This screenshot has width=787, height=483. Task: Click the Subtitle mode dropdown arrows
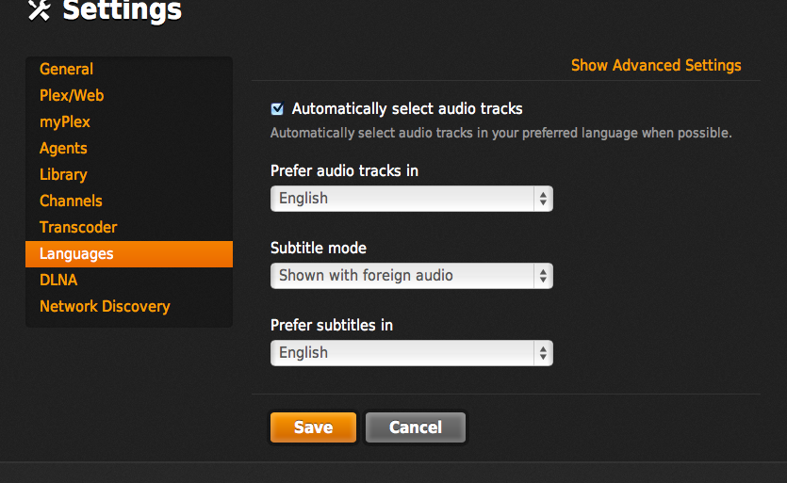pyautogui.click(x=543, y=276)
